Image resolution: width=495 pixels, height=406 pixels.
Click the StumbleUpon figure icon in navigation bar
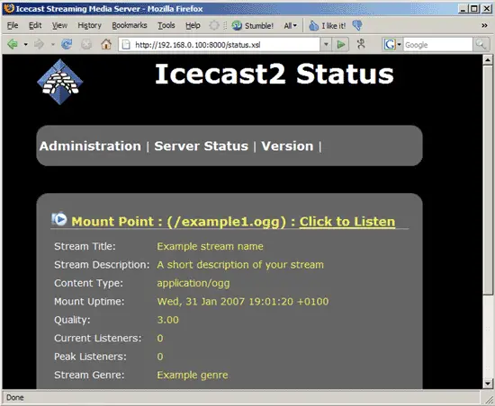[361, 44]
